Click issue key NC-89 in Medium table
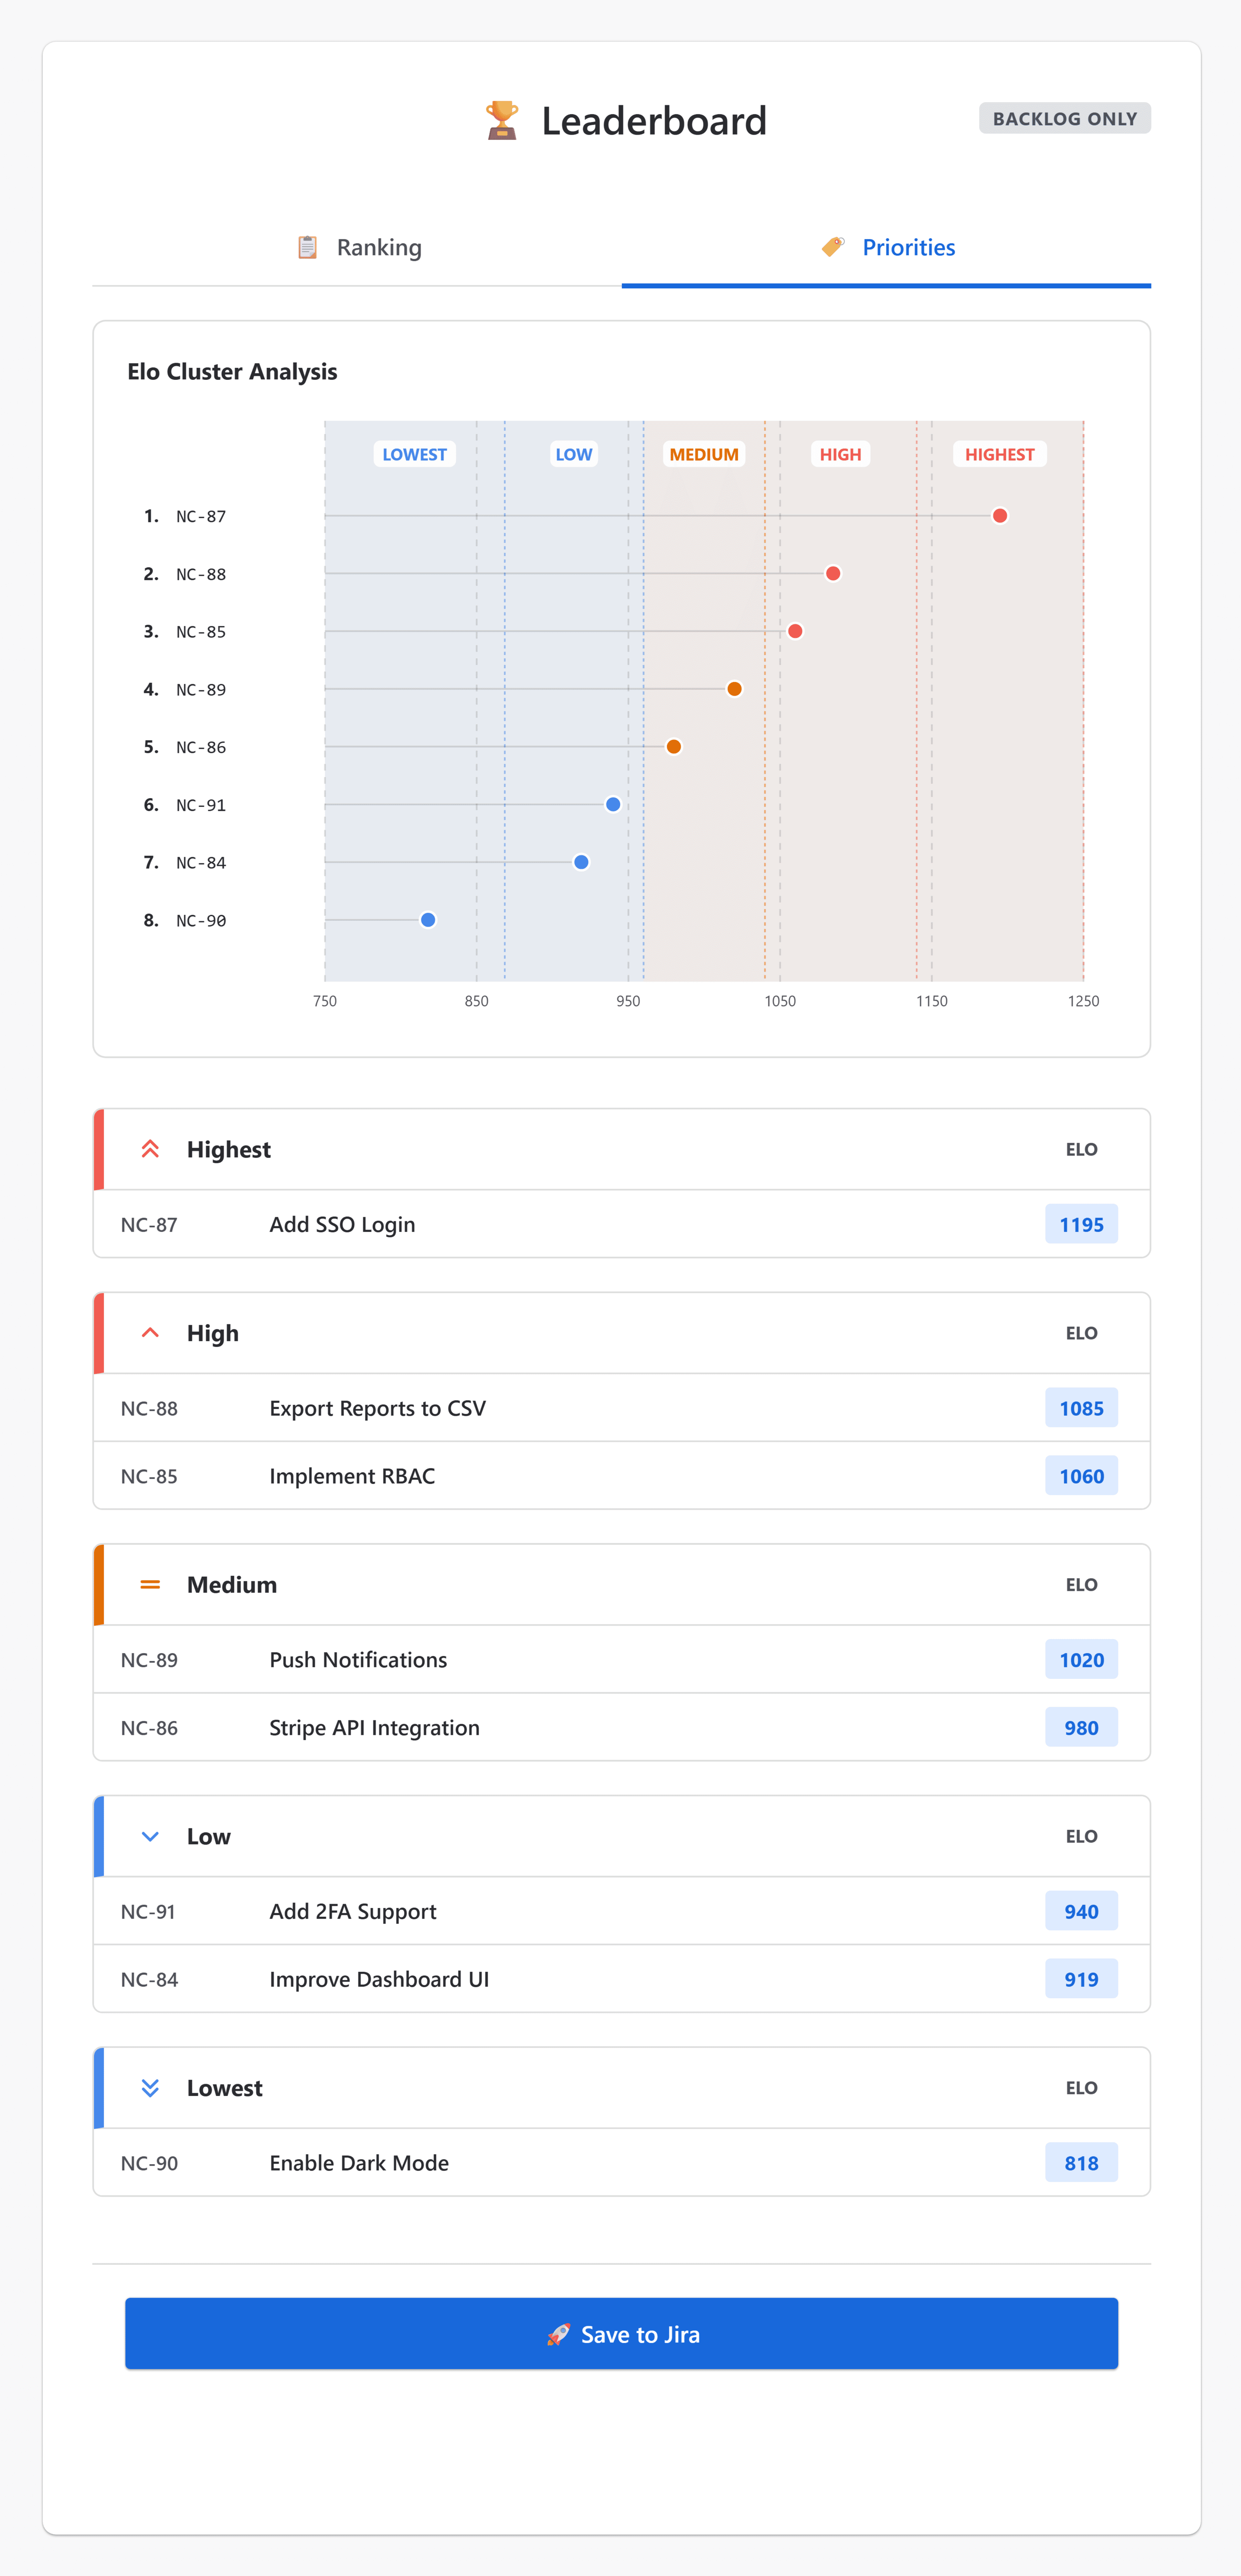Image resolution: width=1241 pixels, height=2576 pixels. [x=149, y=1660]
